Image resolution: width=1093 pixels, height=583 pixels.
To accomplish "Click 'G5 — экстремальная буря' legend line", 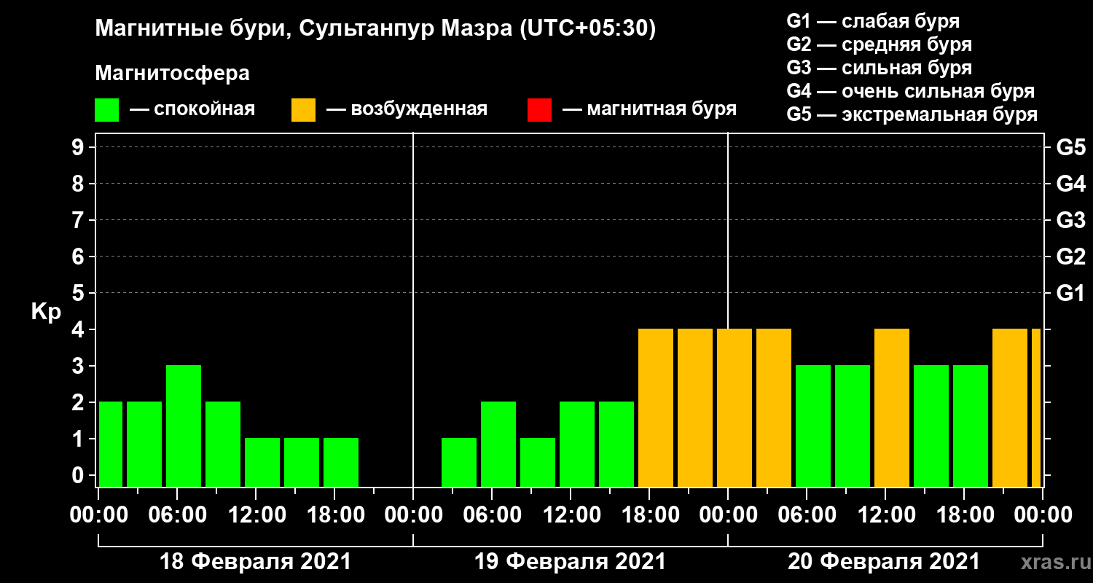I will pos(912,114).
